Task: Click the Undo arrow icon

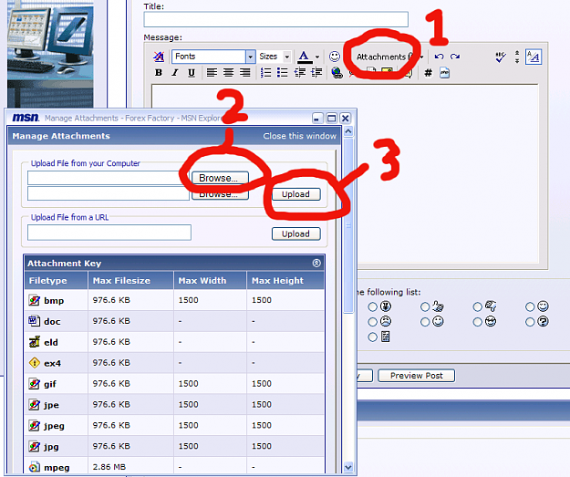Action: pyautogui.click(x=440, y=57)
